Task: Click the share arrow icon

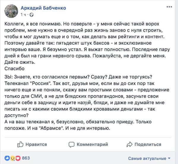Action: pyautogui.click(x=129, y=144)
